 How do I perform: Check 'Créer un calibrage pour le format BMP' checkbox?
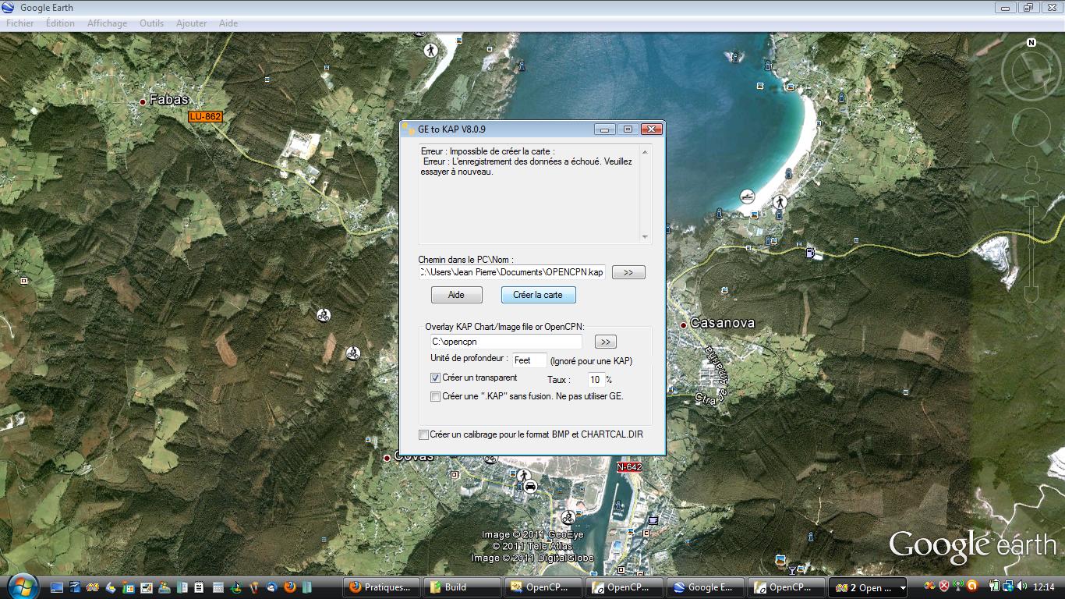point(423,434)
